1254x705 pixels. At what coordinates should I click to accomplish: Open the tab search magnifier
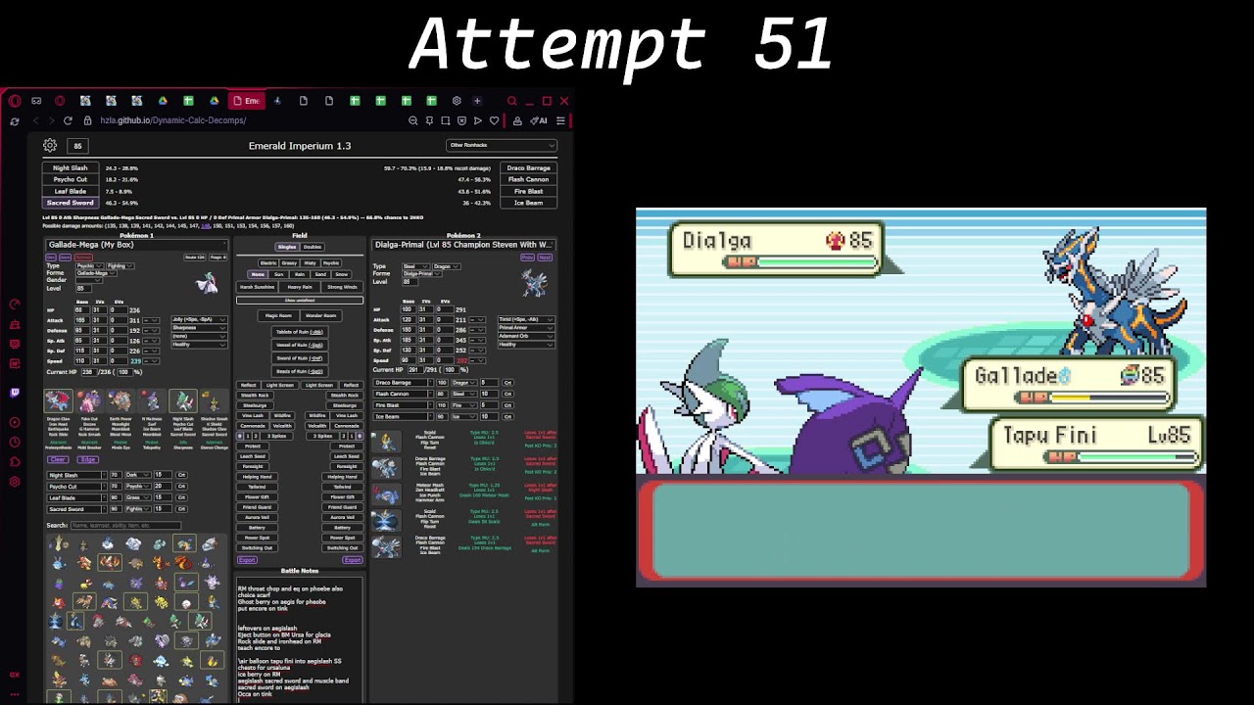(x=511, y=101)
